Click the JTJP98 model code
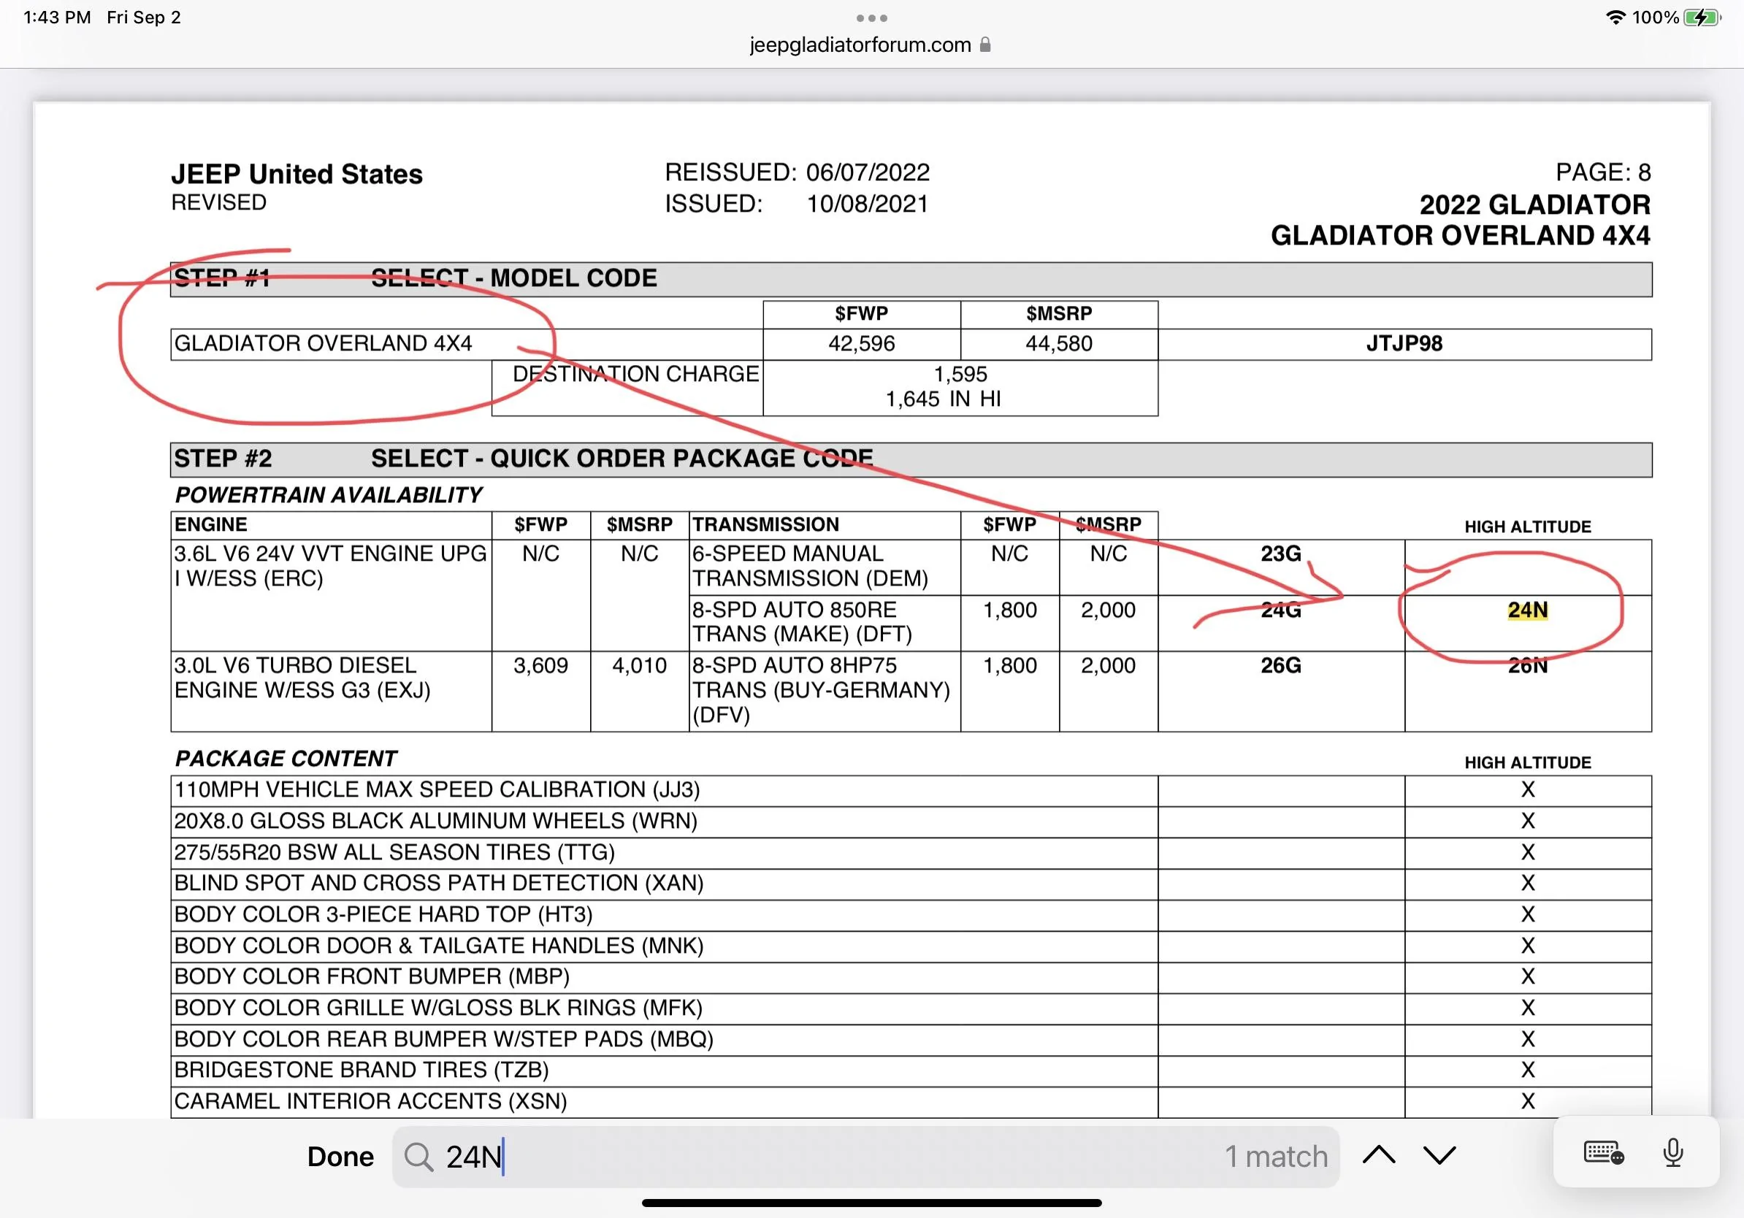This screenshot has width=1744, height=1218. (x=1404, y=343)
